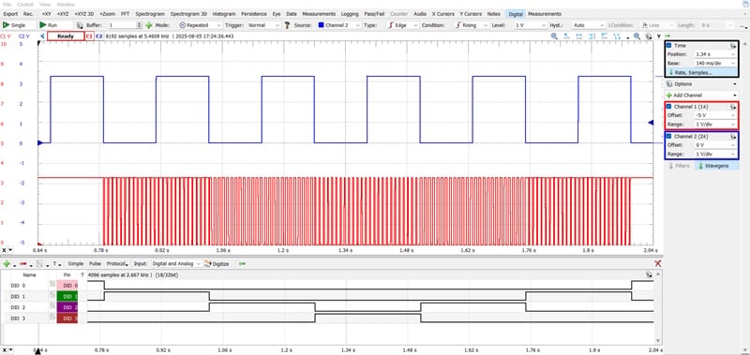Click the green arrow icon in digital toolbar
This screenshot has width=750, height=355.
tap(242, 264)
